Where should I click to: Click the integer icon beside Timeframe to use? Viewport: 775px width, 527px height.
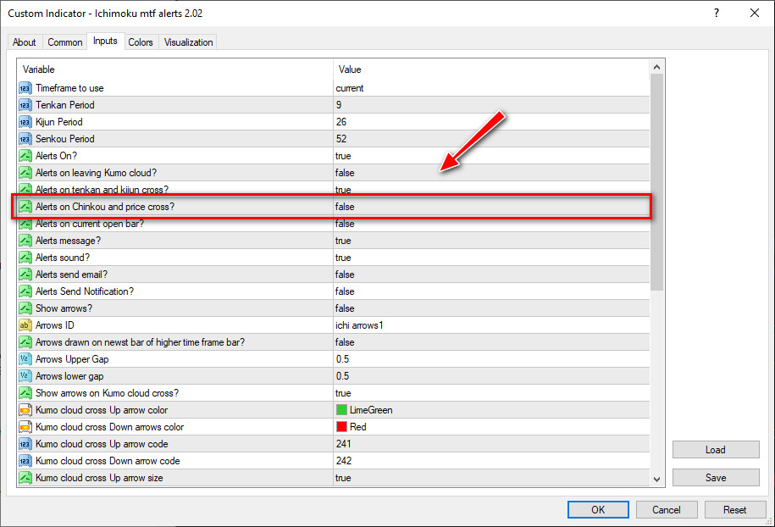pos(25,88)
